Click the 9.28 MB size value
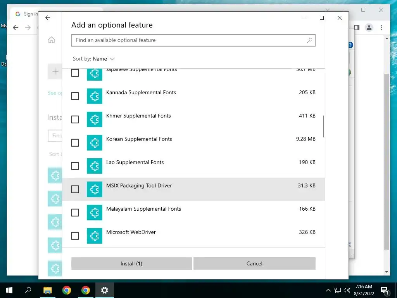397x298 pixels. [x=306, y=139]
